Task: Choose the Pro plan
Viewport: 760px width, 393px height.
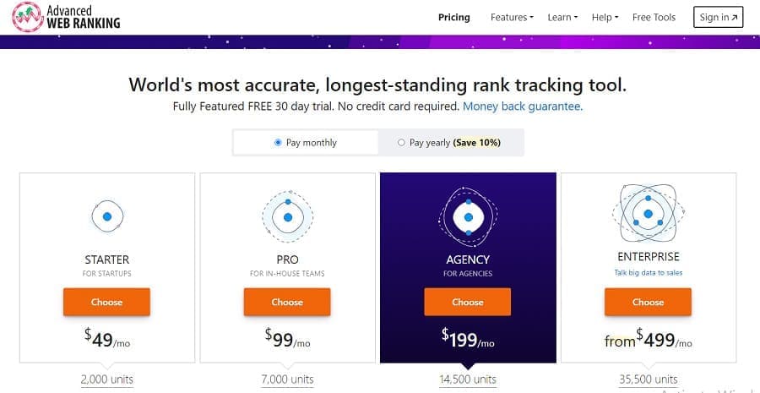Action: [287, 302]
